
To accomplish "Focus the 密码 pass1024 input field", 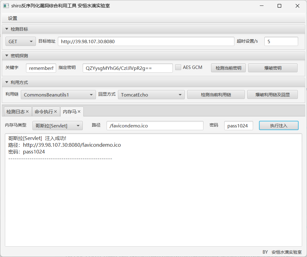I will (238, 126).
